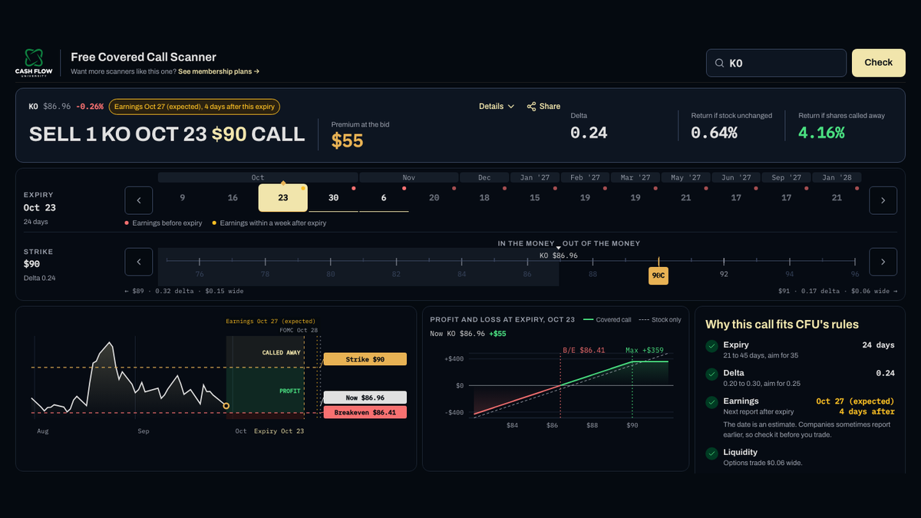Click the Share button label
This screenshot has height=518, width=921.
coord(550,107)
